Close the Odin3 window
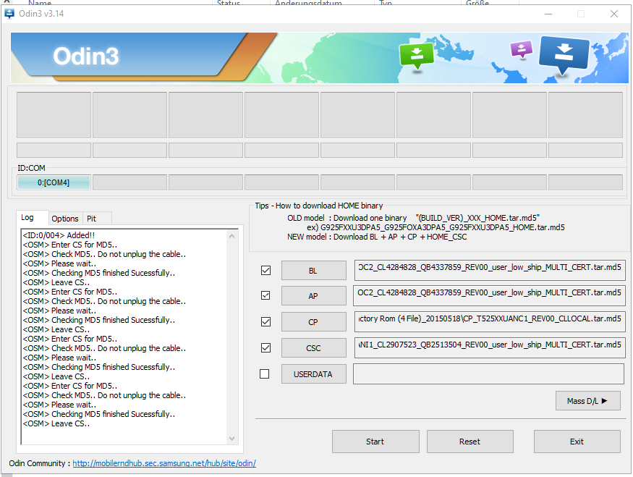The width and height of the screenshot is (633, 477). point(614,14)
